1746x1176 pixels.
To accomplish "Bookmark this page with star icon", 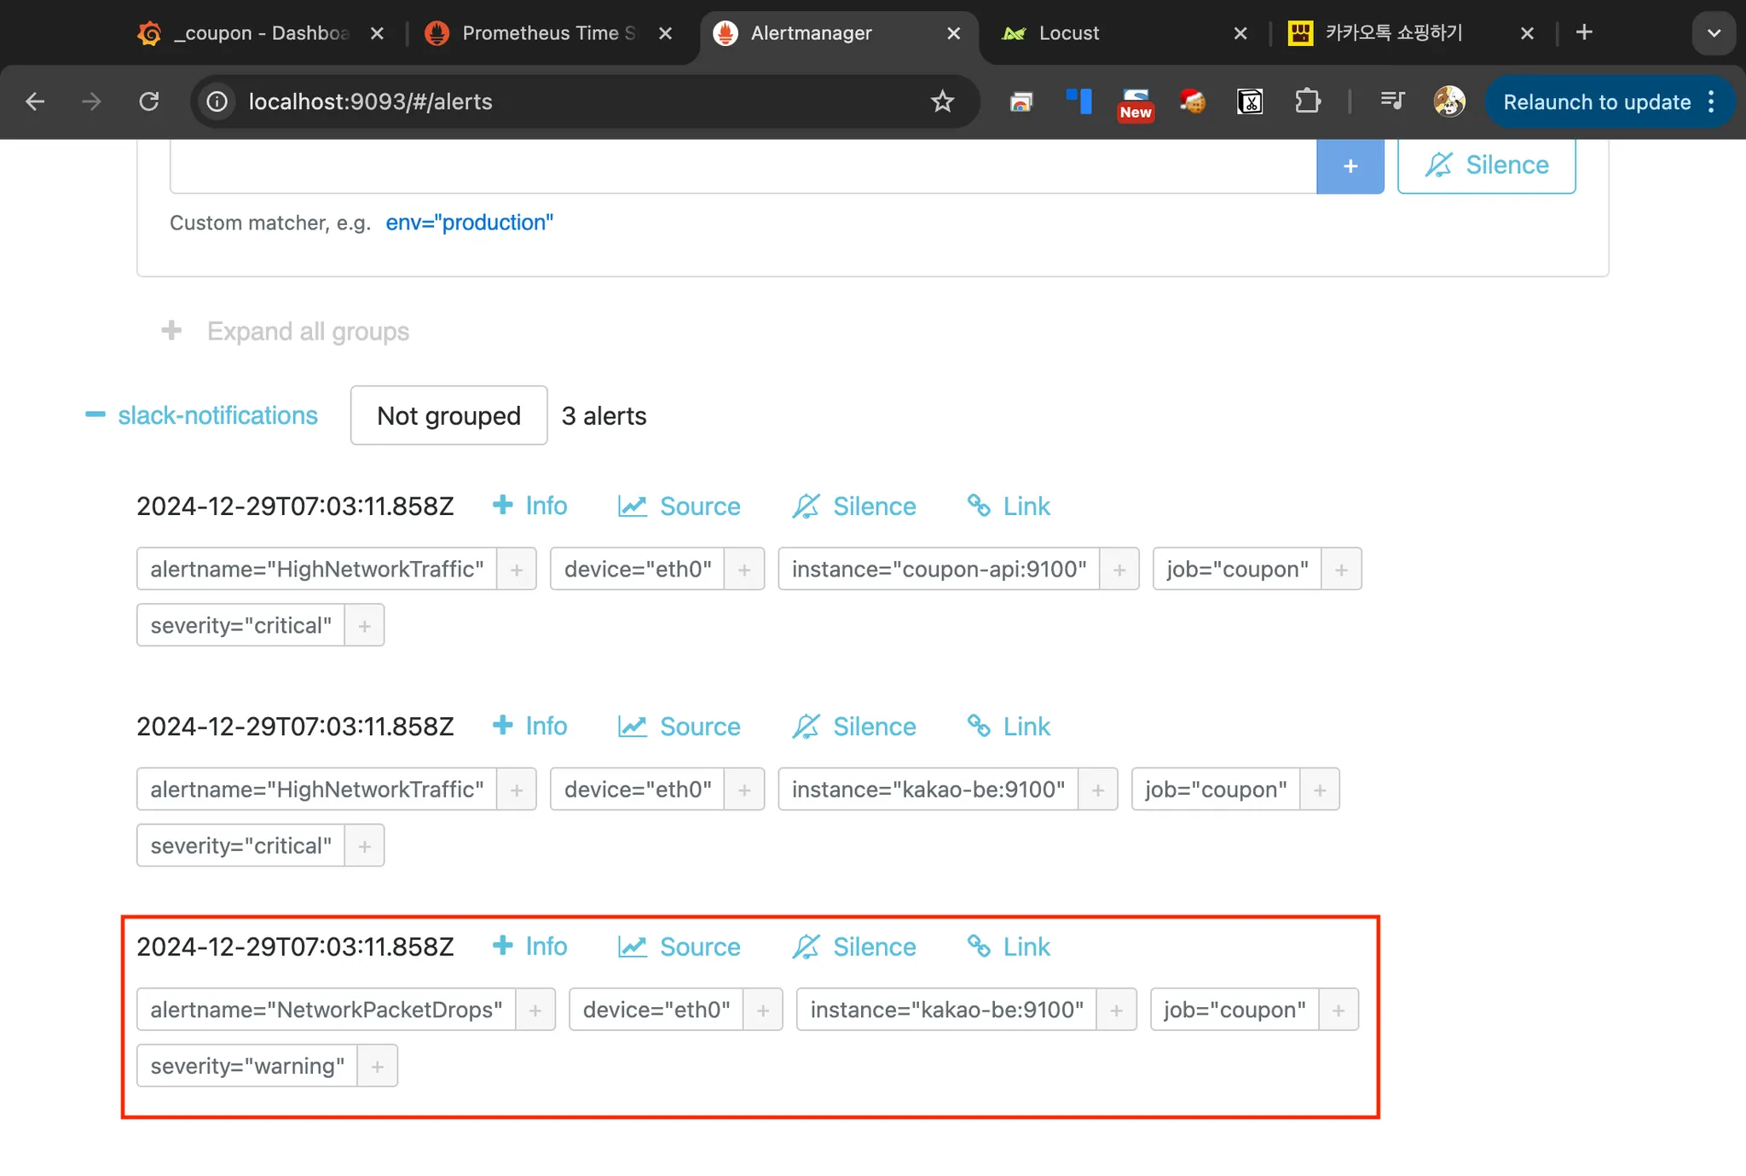I will pos(942,102).
